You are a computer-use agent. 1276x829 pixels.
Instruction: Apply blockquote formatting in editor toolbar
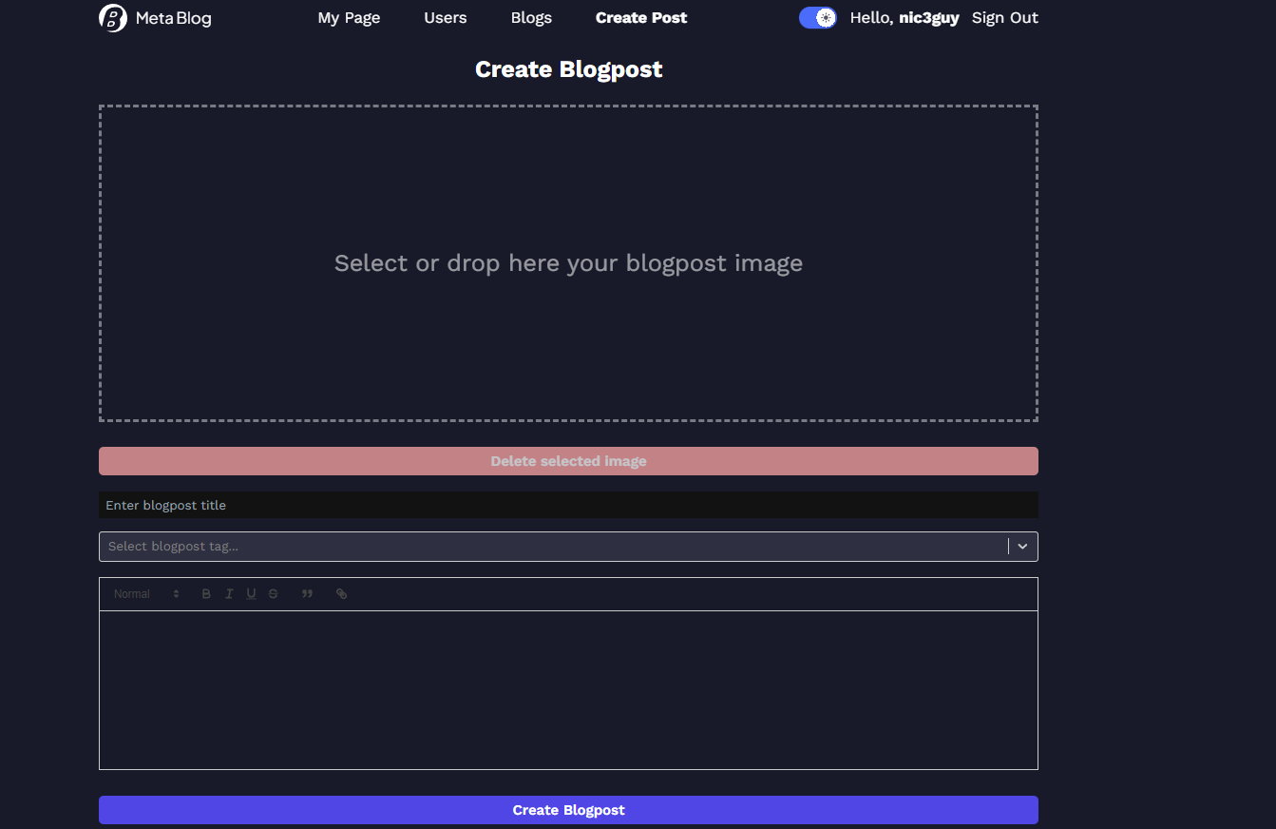click(x=307, y=594)
